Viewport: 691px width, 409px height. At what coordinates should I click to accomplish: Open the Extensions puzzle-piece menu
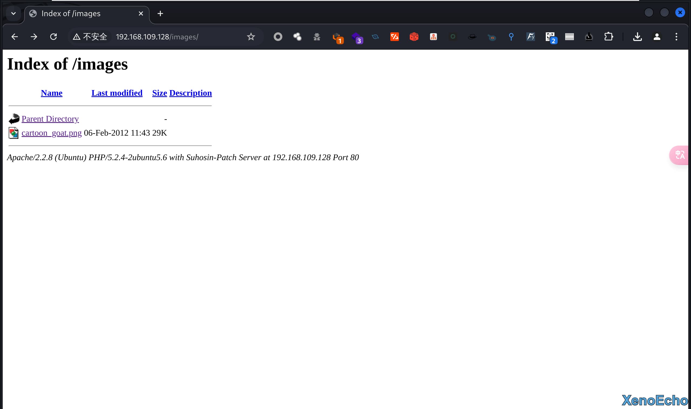point(608,37)
